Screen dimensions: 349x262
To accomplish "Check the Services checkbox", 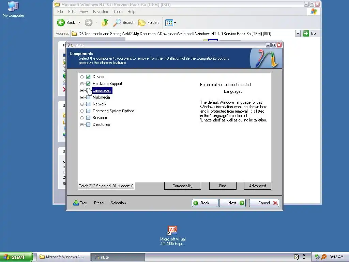I will [x=88, y=118].
